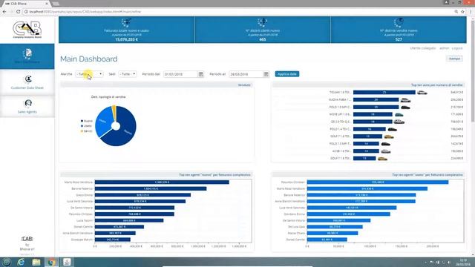Open a new browser tab
Image resolution: width=475 pixels, height=267 pixels.
click(56, 4)
